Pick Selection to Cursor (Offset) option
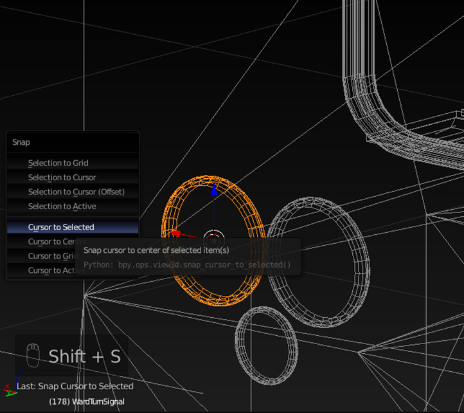464x413 pixels. coord(76,192)
